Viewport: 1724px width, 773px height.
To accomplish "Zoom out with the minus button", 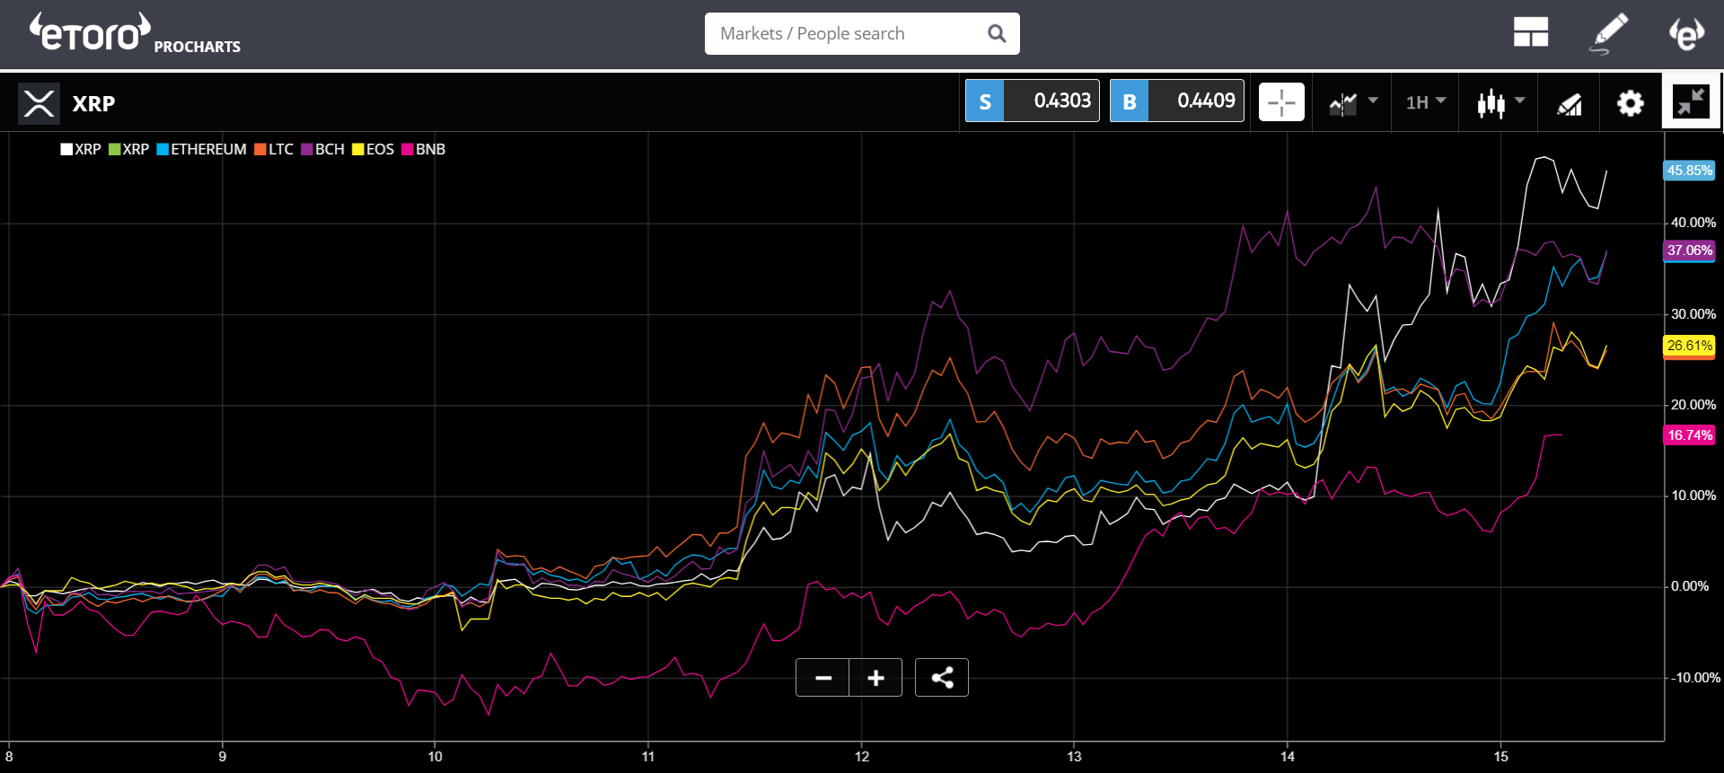I will [822, 678].
